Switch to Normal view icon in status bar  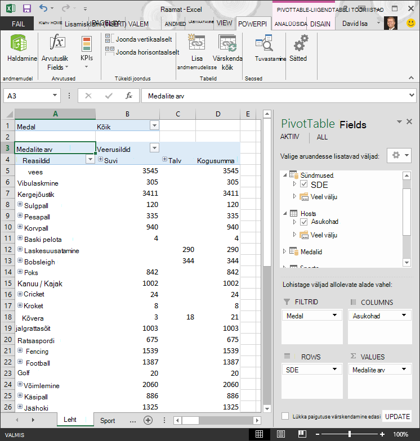(x=259, y=434)
